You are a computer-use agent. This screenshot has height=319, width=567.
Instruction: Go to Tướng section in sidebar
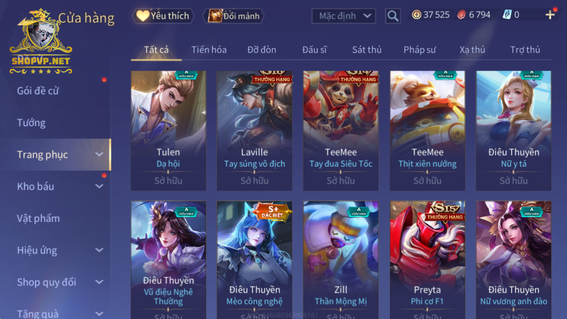coord(31,123)
